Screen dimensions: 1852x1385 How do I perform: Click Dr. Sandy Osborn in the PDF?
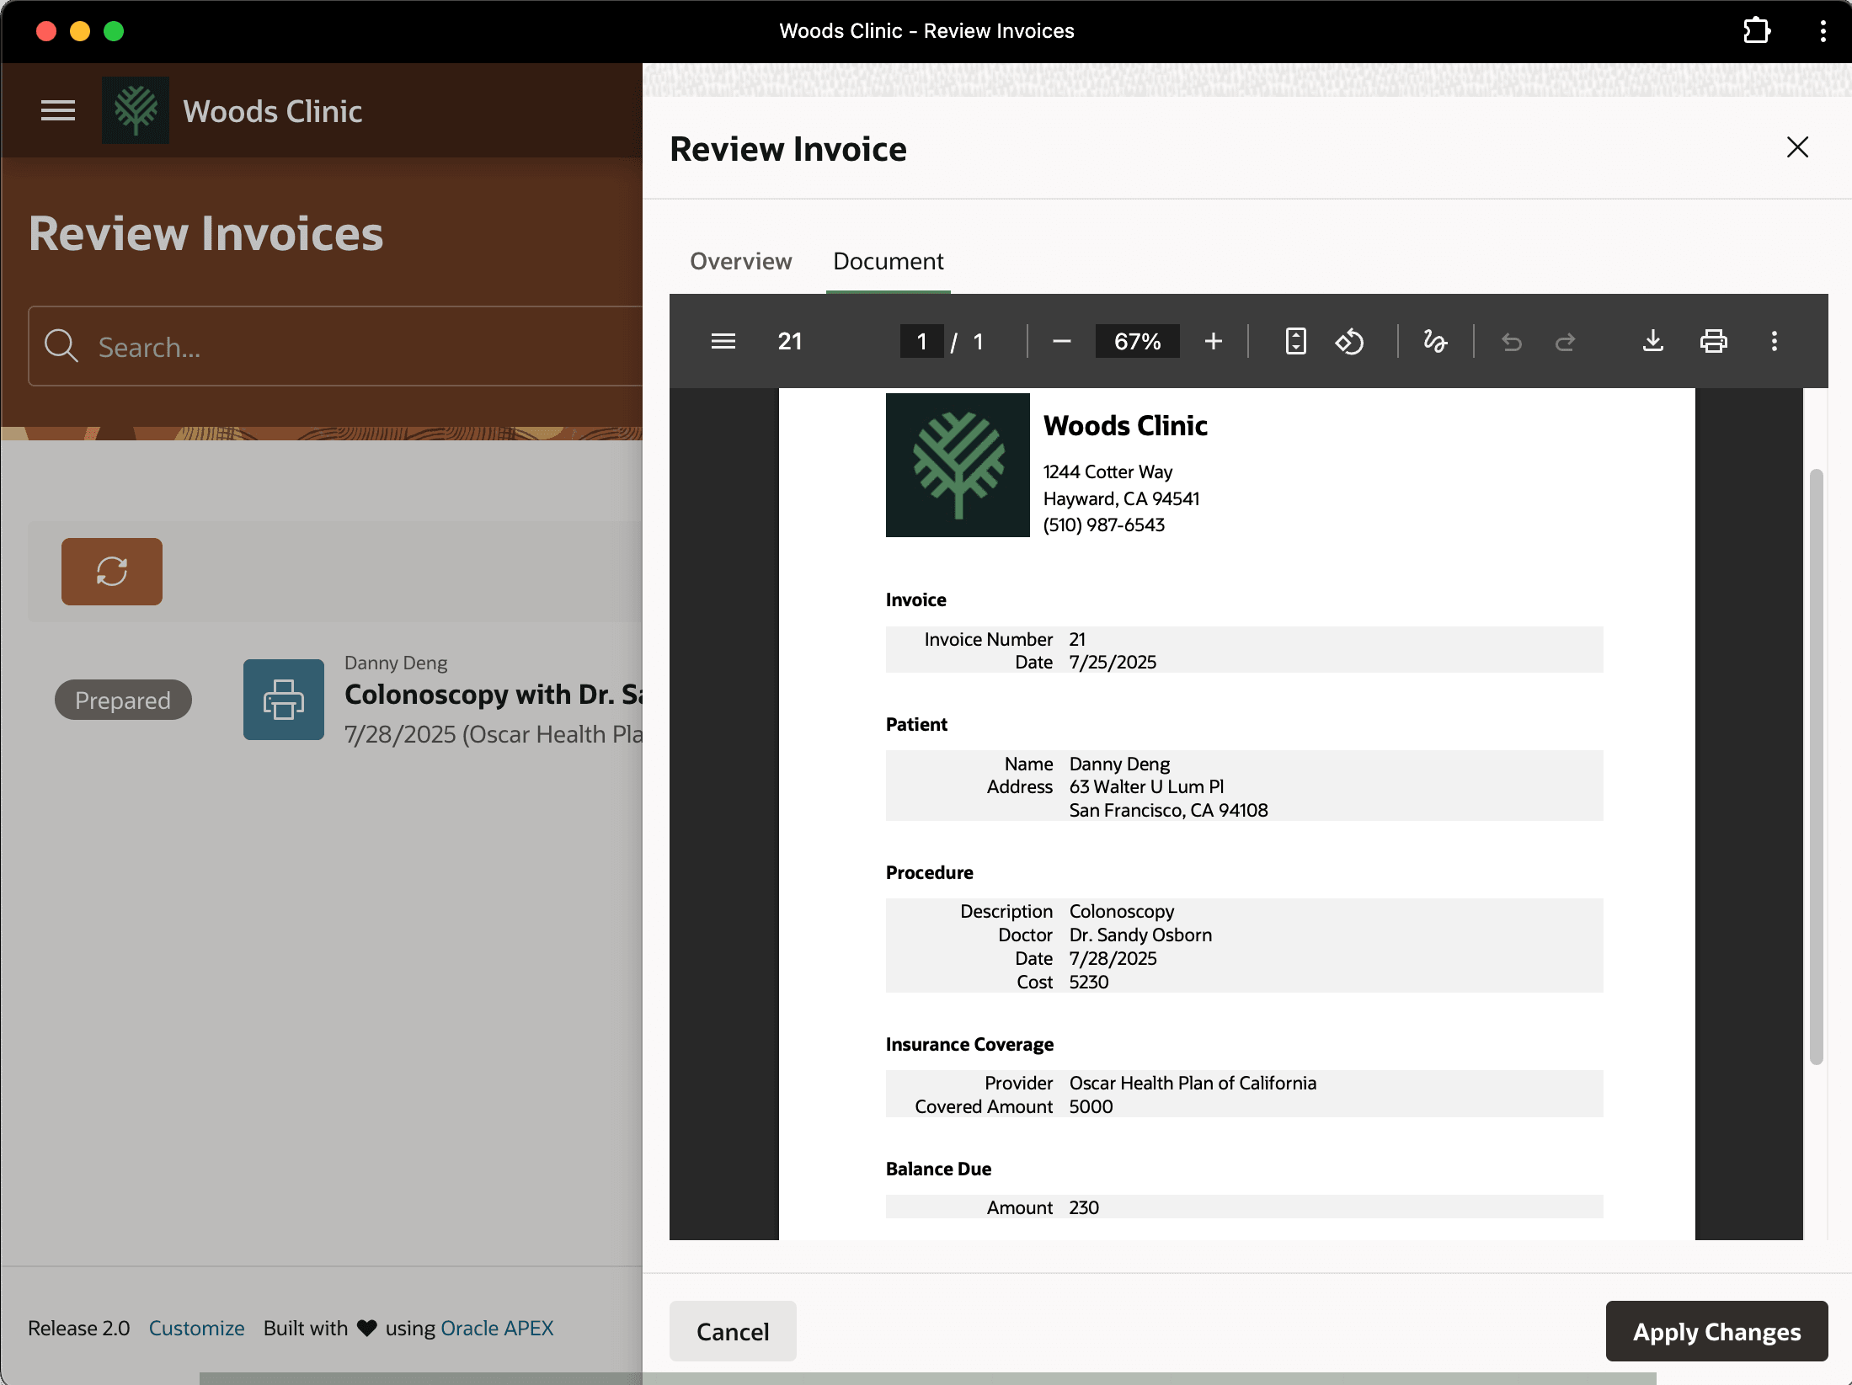pyautogui.click(x=1140, y=935)
